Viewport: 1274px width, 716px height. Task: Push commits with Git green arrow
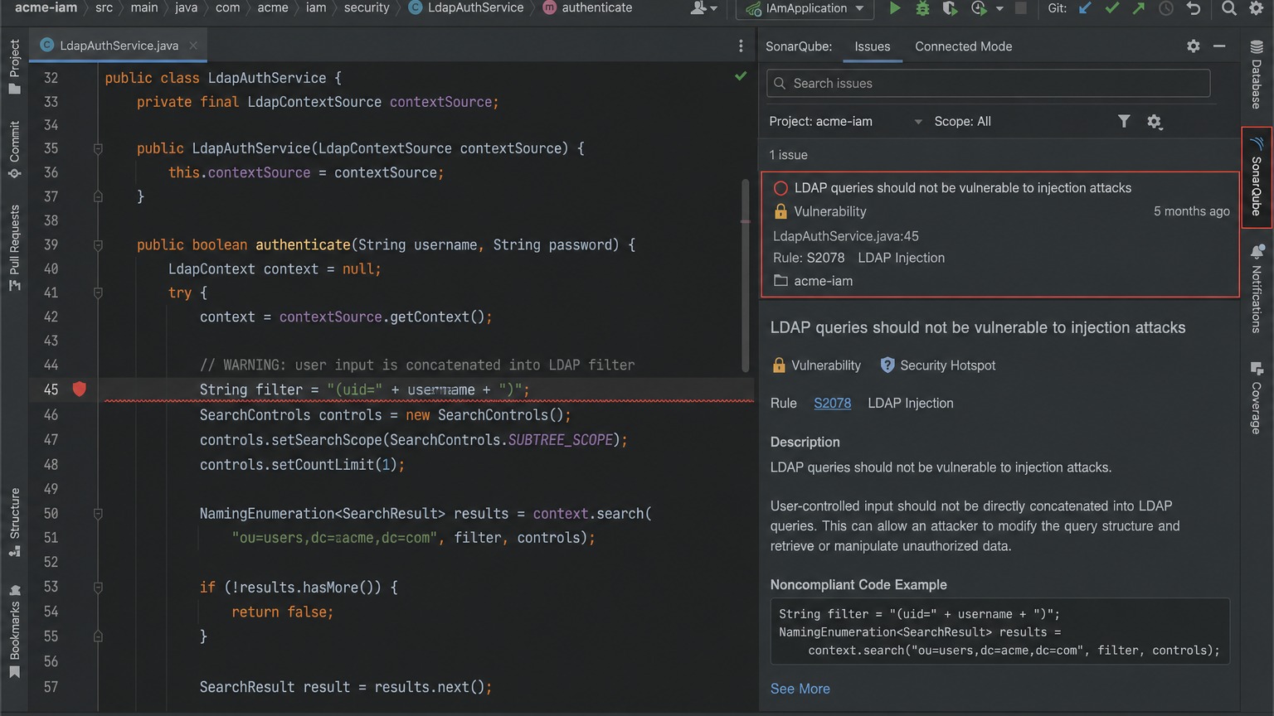tap(1139, 8)
